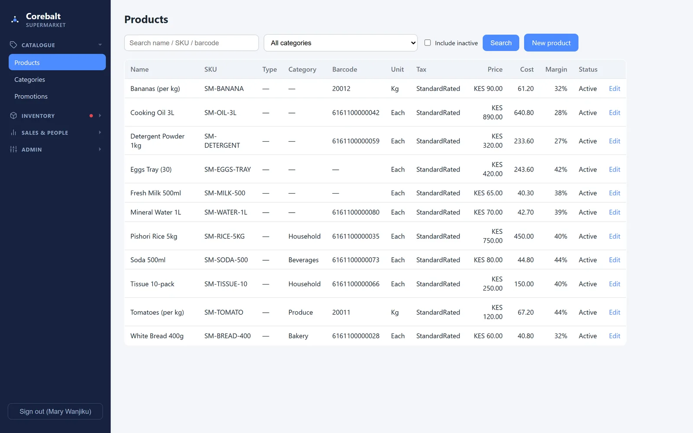Click the Sales & People chart icon
The width and height of the screenshot is (693, 433).
(13, 132)
